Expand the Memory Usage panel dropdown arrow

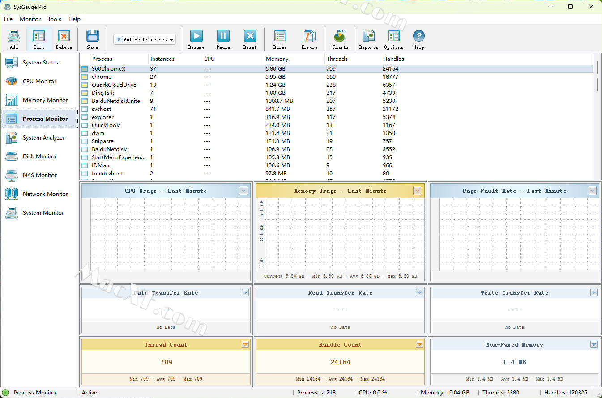(x=417, y=191)
